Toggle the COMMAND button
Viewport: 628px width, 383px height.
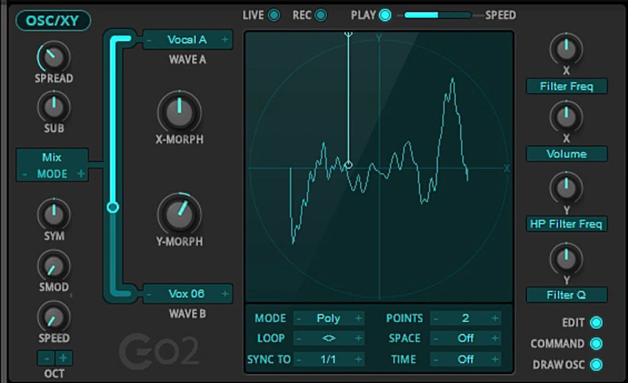point(596,344)
